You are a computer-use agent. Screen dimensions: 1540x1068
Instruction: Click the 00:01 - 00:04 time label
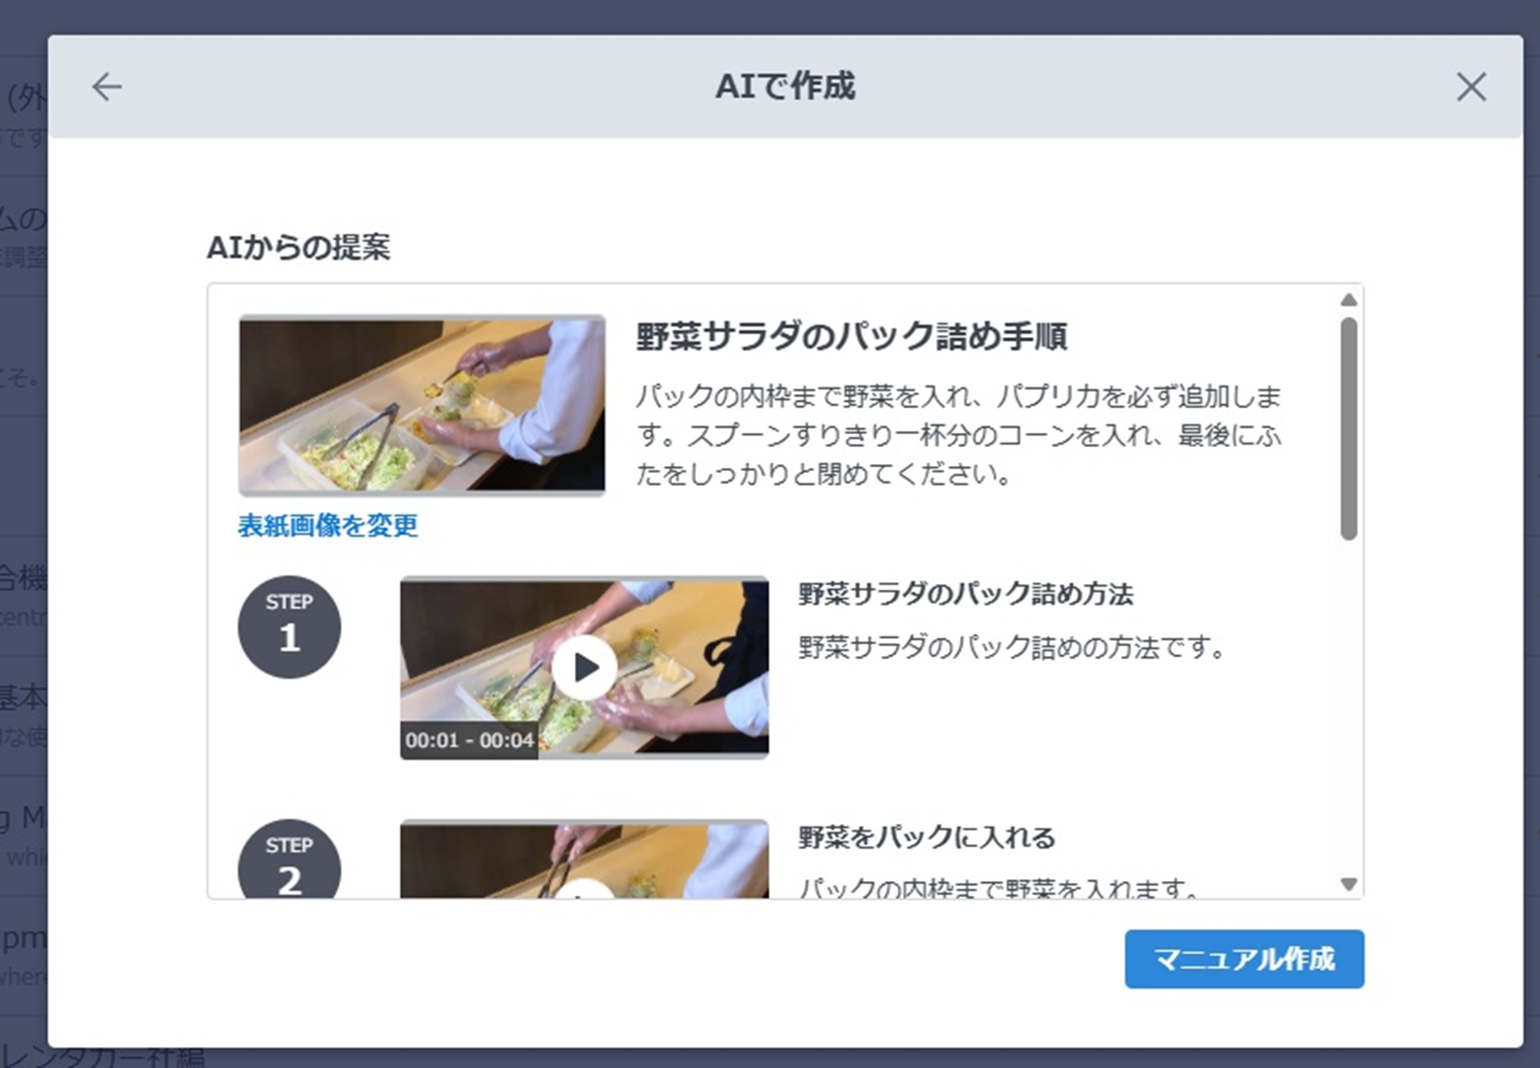pyautogui.click(x=469, y=740)
